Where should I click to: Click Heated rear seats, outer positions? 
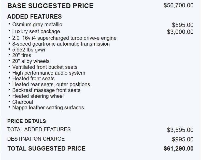[51, 84]
